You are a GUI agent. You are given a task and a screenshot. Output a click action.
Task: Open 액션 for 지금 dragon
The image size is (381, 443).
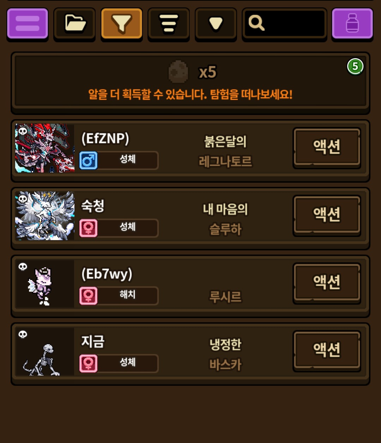327,350
